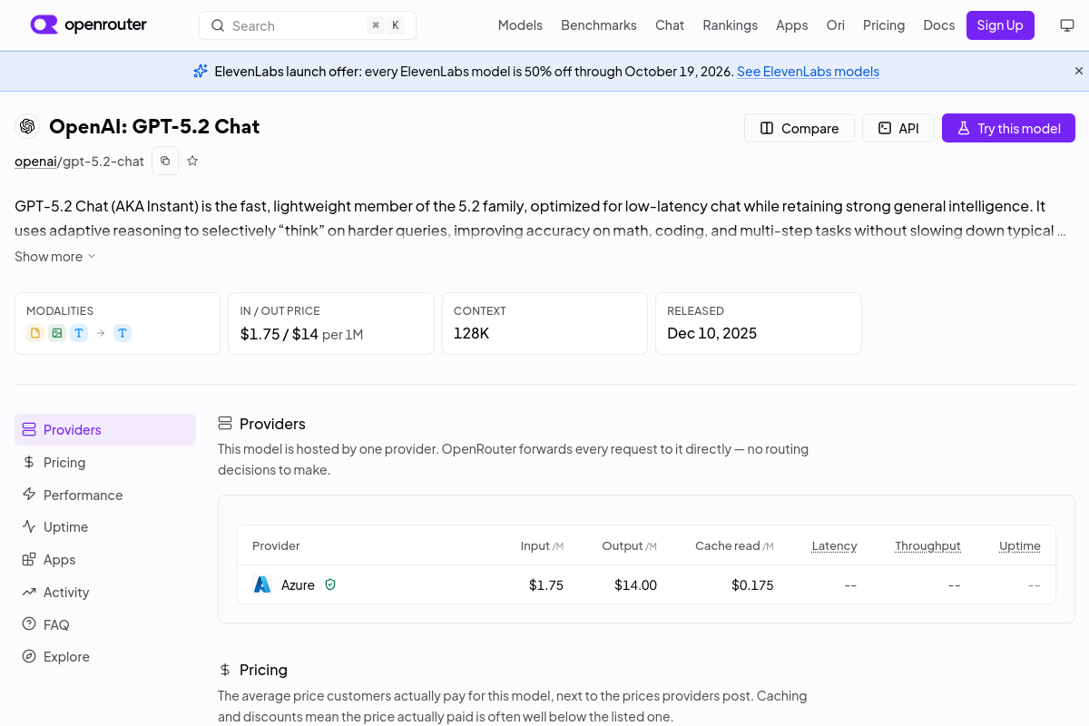
Task: Click the Providers section heading icon
Action: coord(225,424)
